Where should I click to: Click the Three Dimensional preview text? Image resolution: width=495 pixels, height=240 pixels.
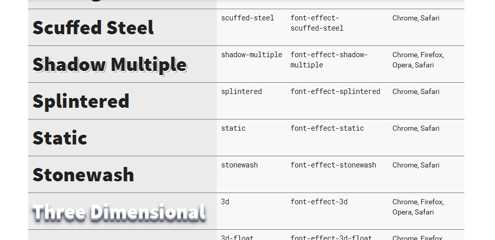pyautogui.click(x=119, y=212)
